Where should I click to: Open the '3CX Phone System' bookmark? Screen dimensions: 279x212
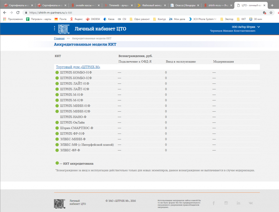(x=203, y=19)
